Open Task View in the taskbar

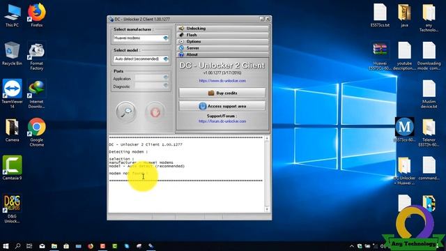tap(29, 246)
